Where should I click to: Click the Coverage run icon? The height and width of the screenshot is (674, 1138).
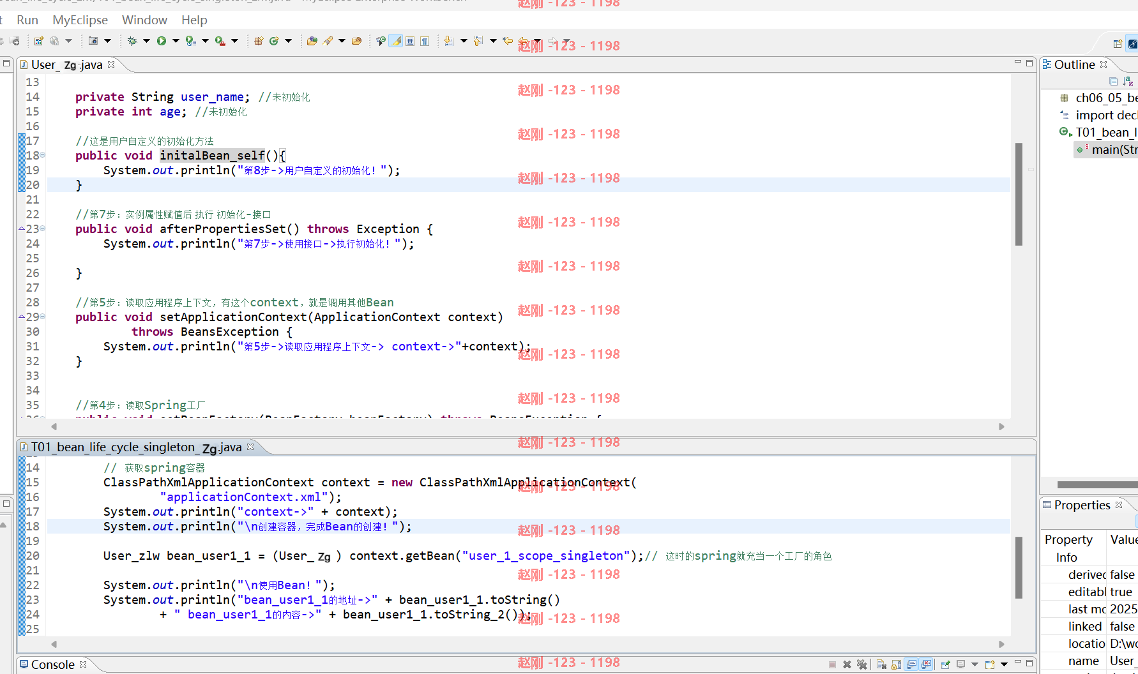click(190, 41)
